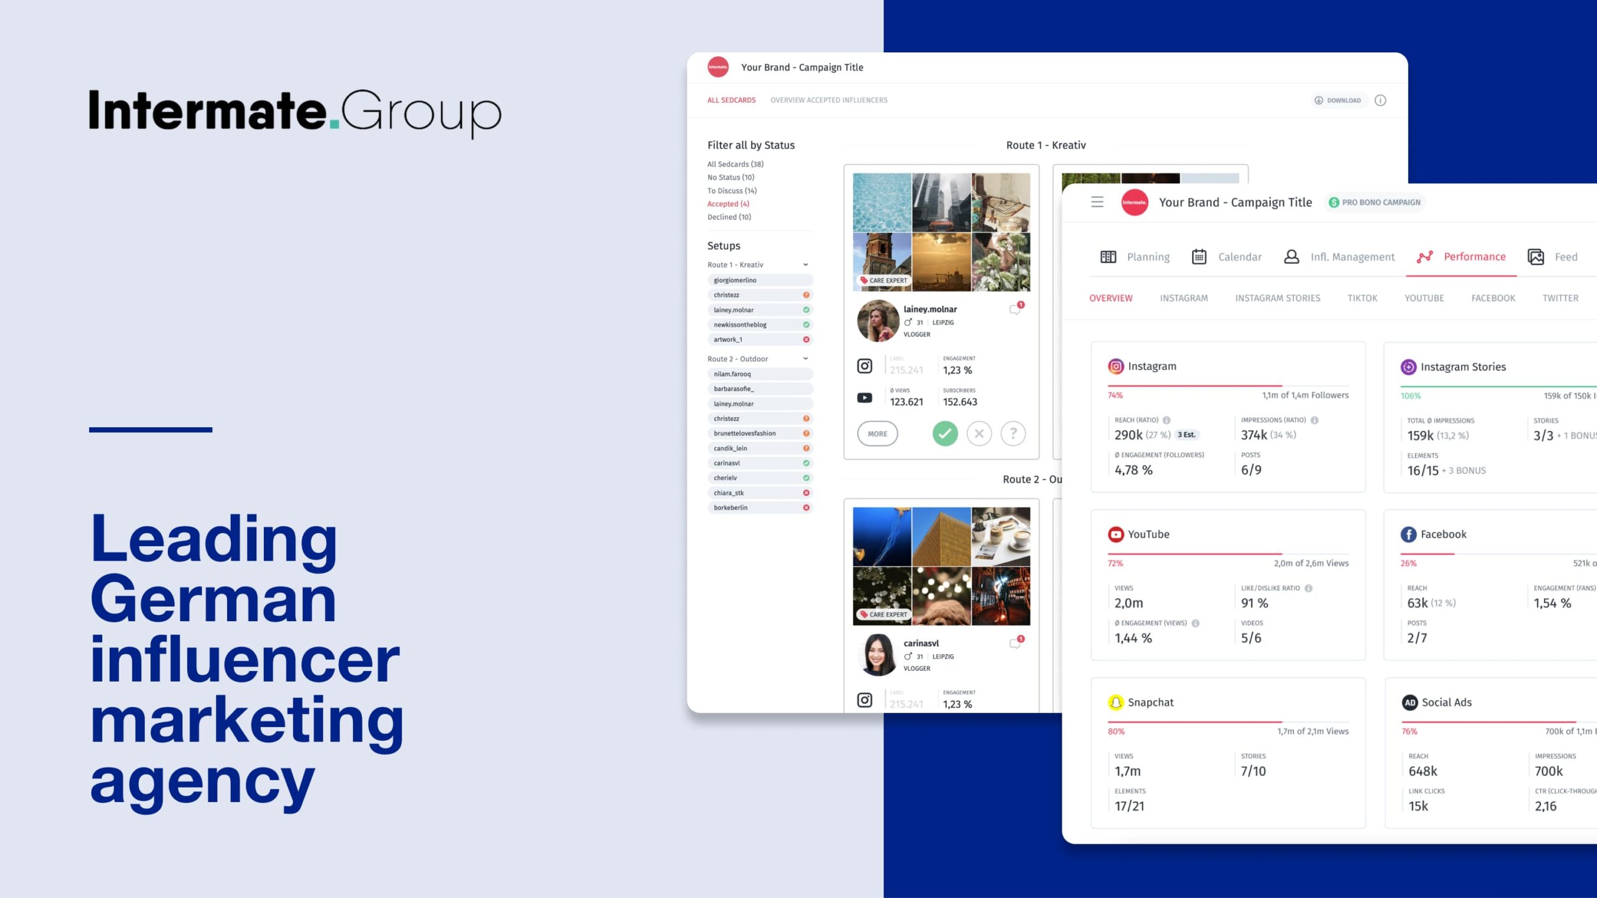Select nilam.farooq in Route 2 setups
Image resolution: width=1597 pixels, height=898 pixels.
(760, 374)
